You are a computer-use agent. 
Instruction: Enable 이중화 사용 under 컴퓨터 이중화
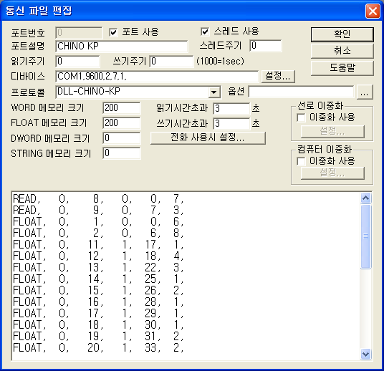(x=301, y=161)
